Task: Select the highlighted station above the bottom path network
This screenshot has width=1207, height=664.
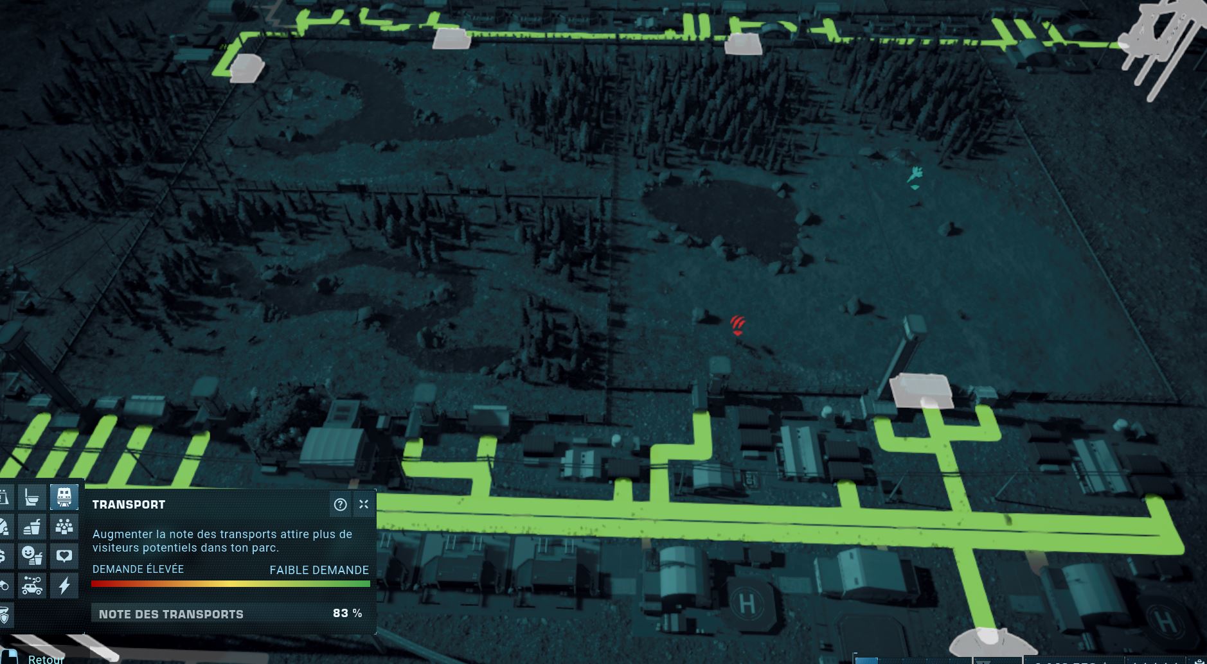Action: [921, 390]
